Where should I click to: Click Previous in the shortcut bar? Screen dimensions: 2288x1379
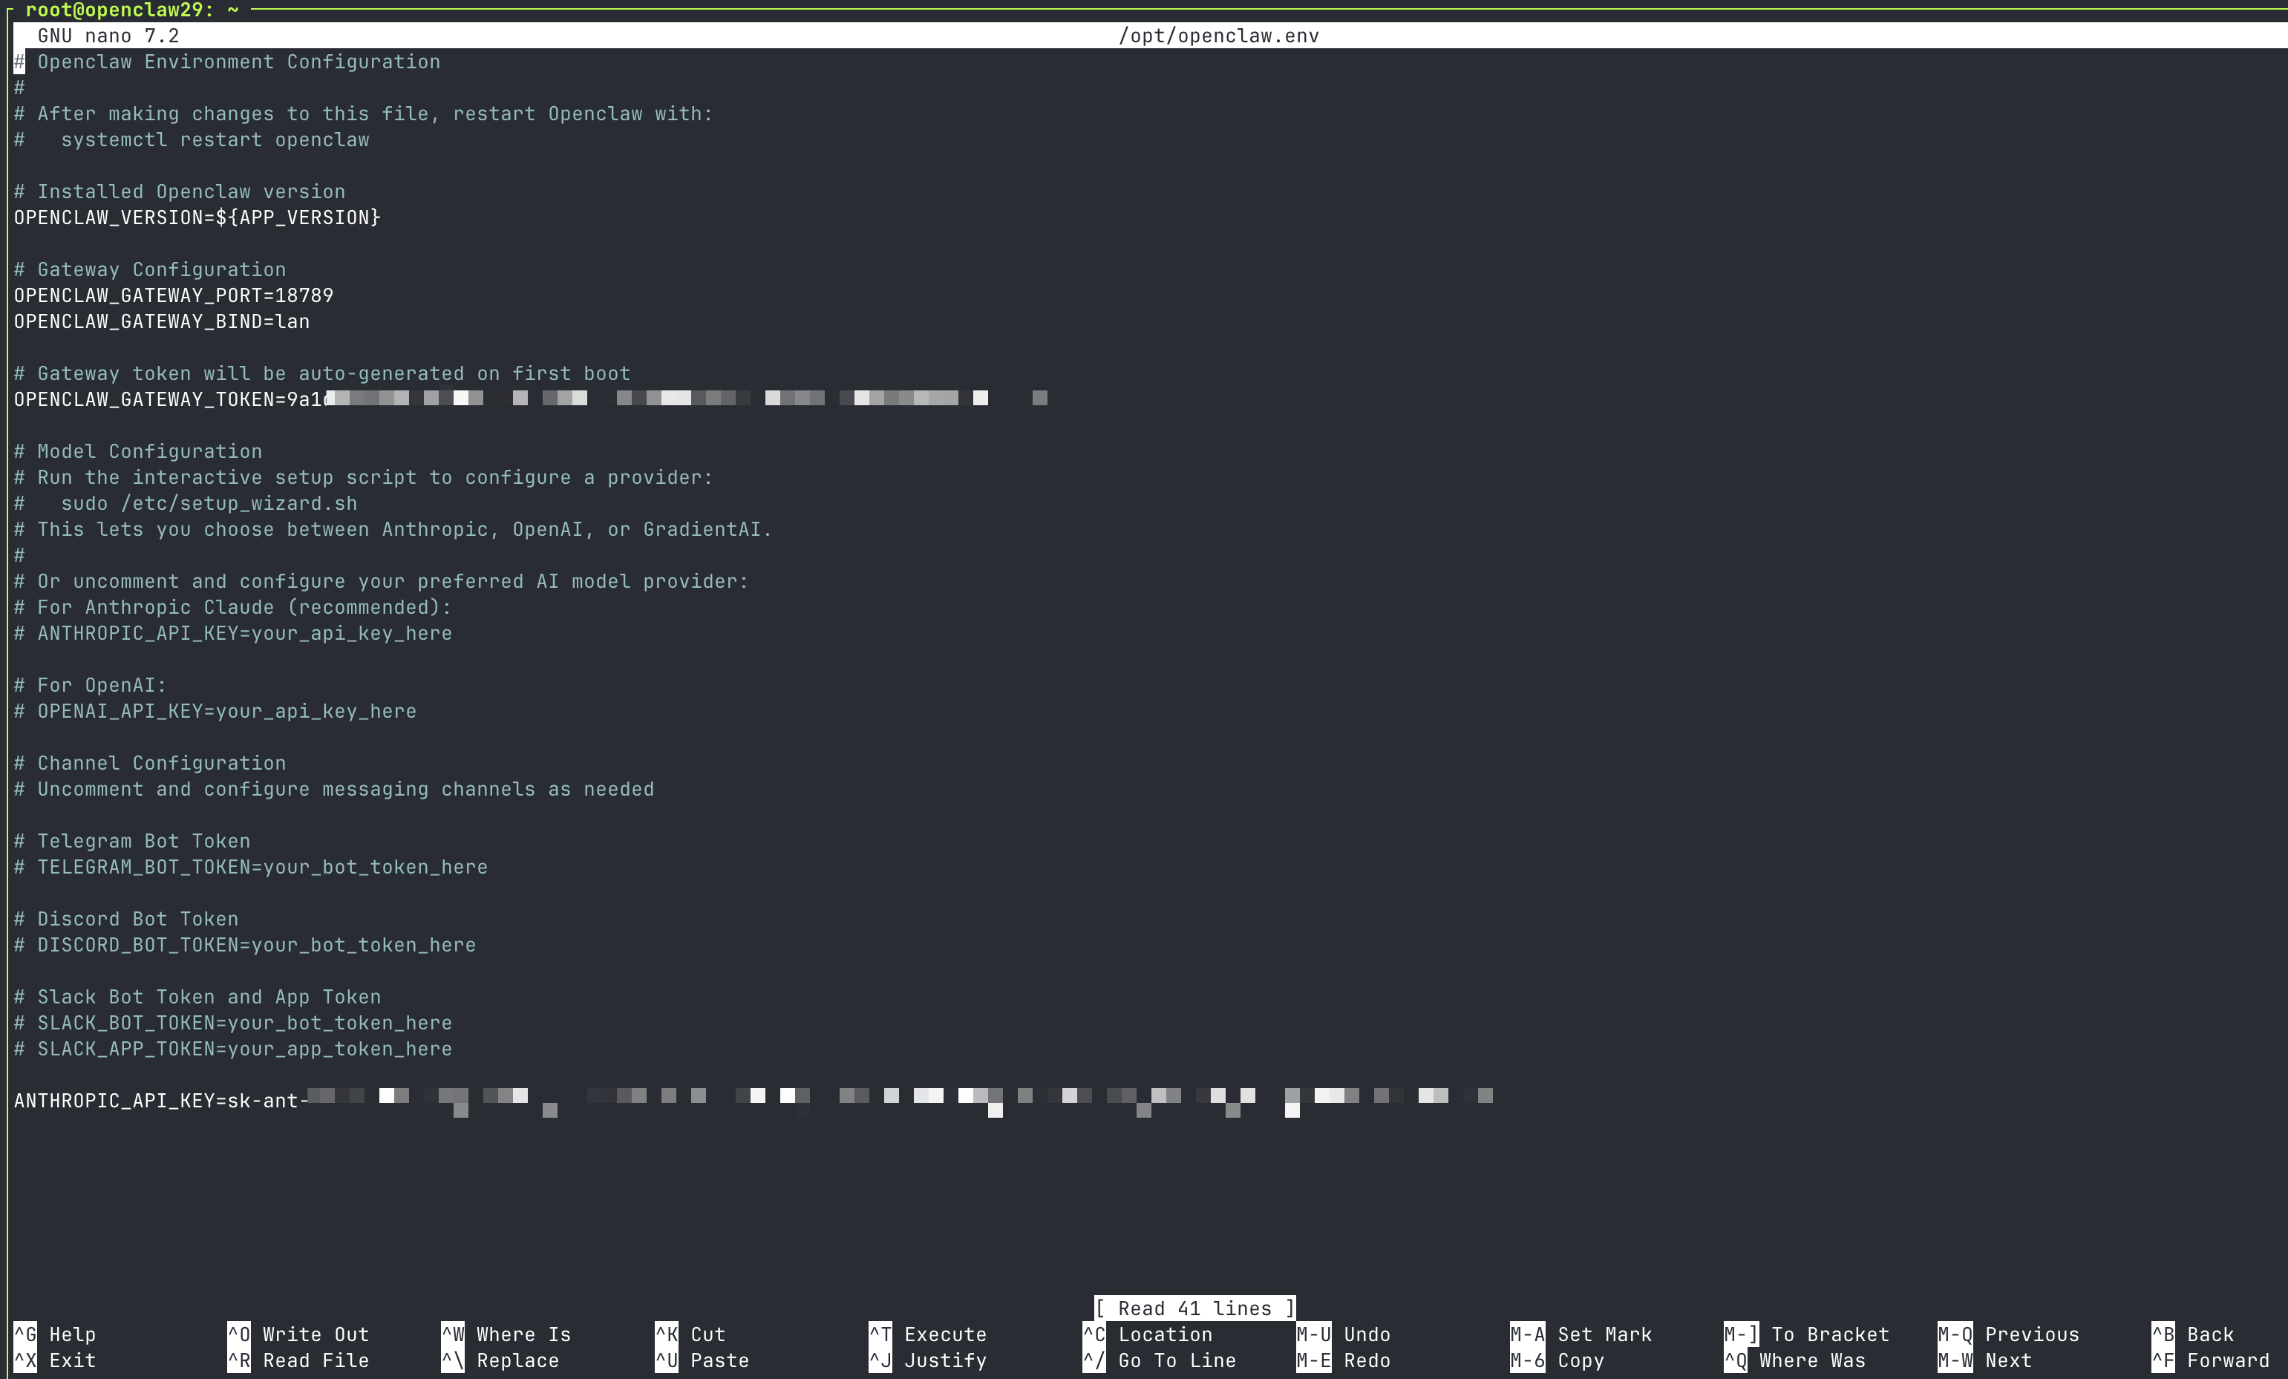[x=2033, y=1334]
